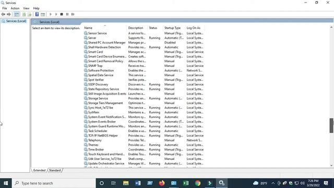Screen dimensions: 334x188
Task: Click the vertical scrollbar thumb
Action: [x=331, y=125]
